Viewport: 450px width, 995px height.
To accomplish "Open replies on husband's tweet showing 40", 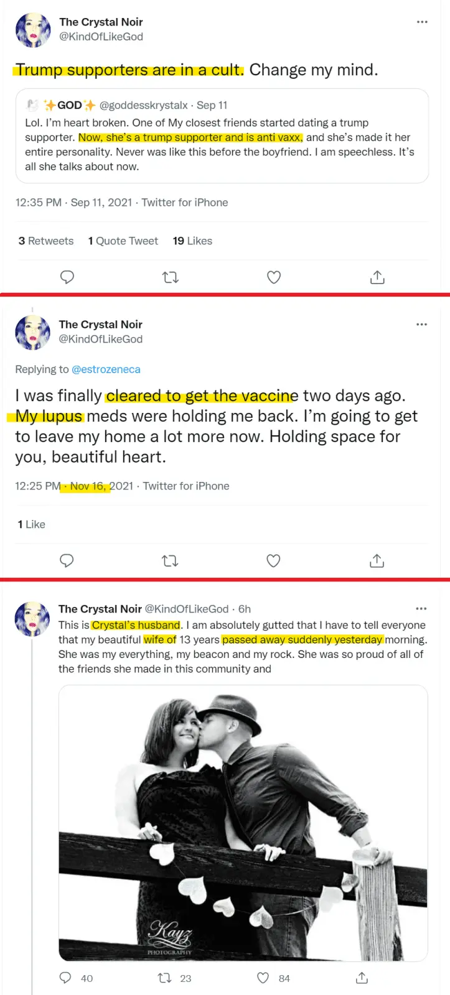I will 65,978.
